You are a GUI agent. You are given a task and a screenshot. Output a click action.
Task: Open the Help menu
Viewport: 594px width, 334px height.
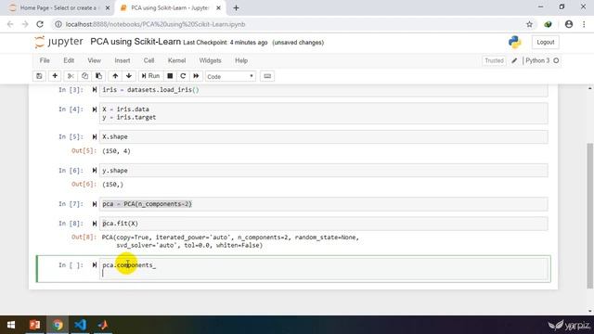pyautogui.click(x=241, y=60)
